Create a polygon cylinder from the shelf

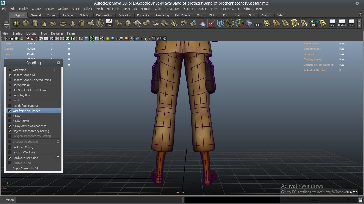pos(35,23)
